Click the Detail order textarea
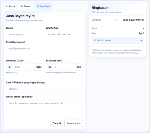 [x=44, y=108]
